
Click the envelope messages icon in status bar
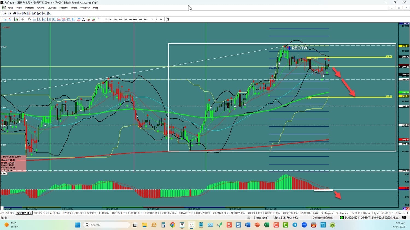tap(248, 218)
